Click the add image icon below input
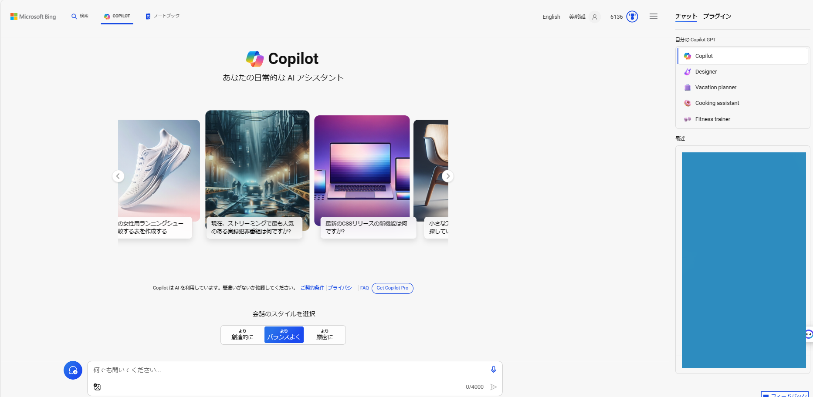The height and width of the screenshot is (397, 813). point(97,387)
